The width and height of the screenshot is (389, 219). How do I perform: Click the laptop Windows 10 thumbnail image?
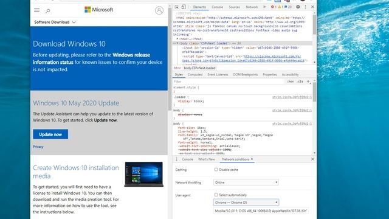click(x=144, y=174)
